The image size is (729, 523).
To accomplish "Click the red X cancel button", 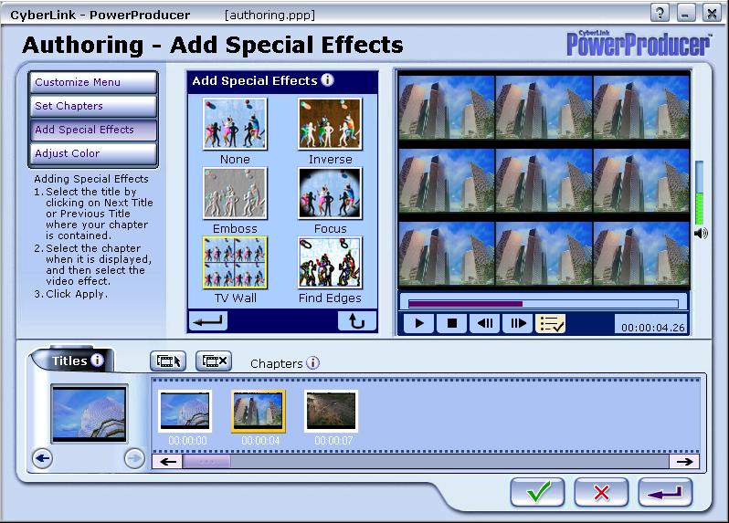I will pyautogui.click(x=601, y=492).
